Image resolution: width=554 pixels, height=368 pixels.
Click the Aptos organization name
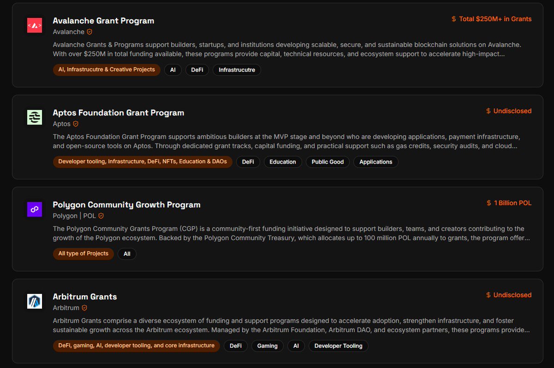tap(62, 124)
